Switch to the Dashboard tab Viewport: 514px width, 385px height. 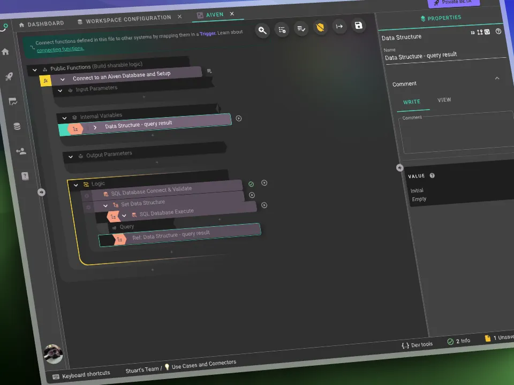point(45,24)
